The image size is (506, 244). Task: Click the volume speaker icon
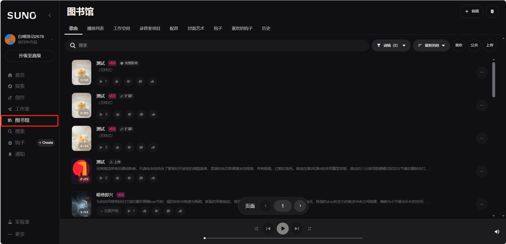tap(497, 232)
